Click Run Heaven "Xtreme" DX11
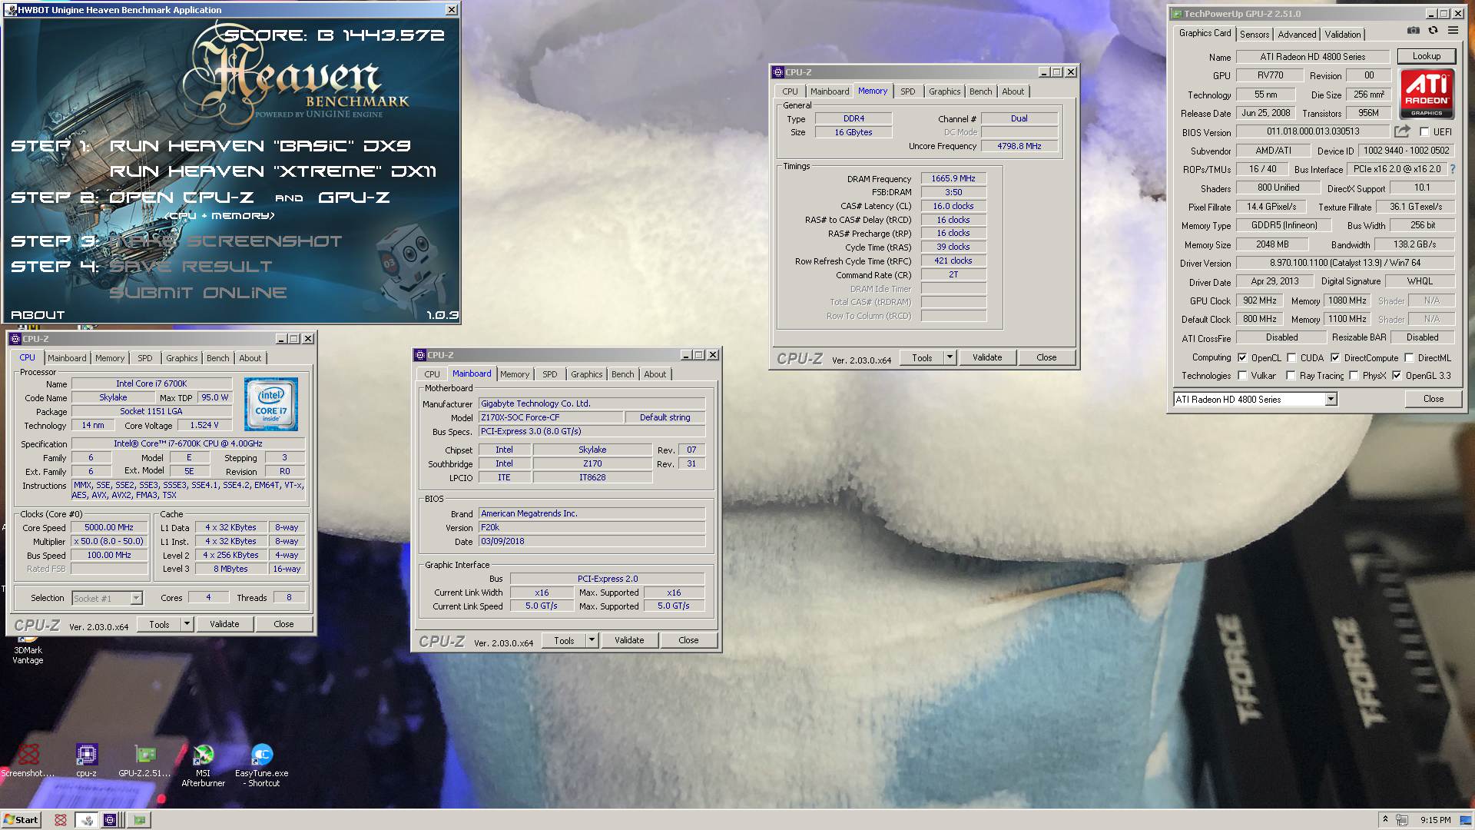Viewport: 1475px width, 830px height. [x=273, y=171]
